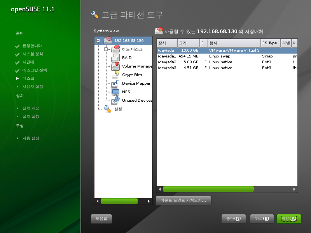Click the 사용자 설정 step in the sidebar
This screenshot has width=311, height=233.
(33, 87)
